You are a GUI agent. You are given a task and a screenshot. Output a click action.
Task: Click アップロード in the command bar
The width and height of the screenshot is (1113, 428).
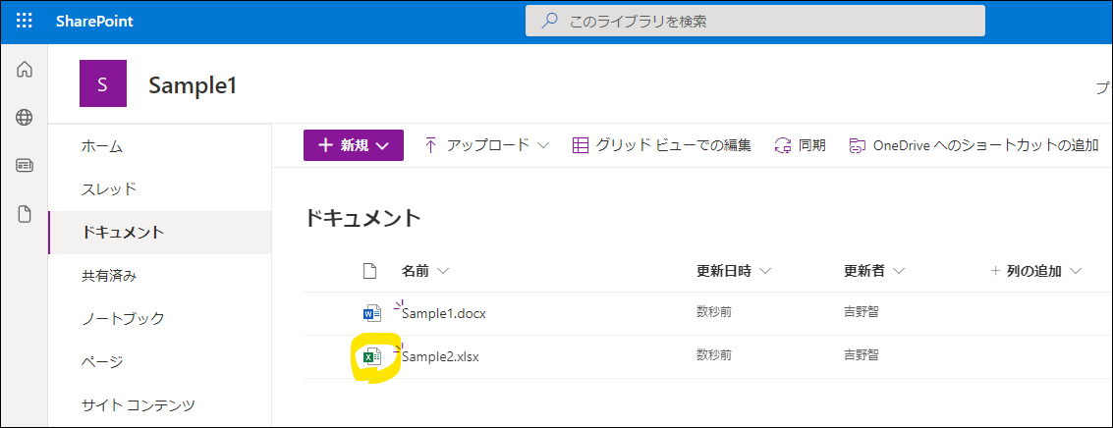pyautogui.click(x=487, y=145)
